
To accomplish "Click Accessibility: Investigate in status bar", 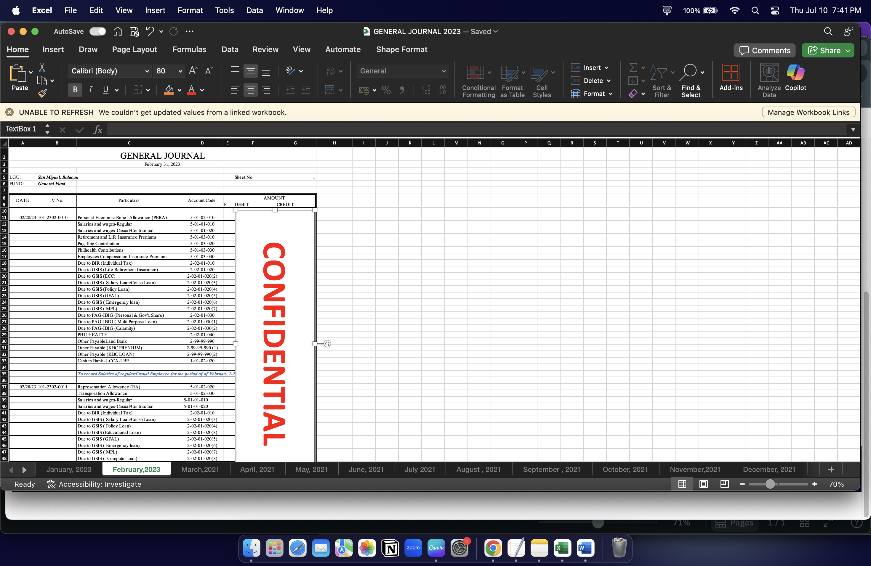I will pos(94,484).
